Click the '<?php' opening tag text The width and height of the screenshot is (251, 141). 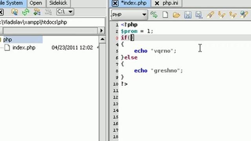(x=129, y=25)
